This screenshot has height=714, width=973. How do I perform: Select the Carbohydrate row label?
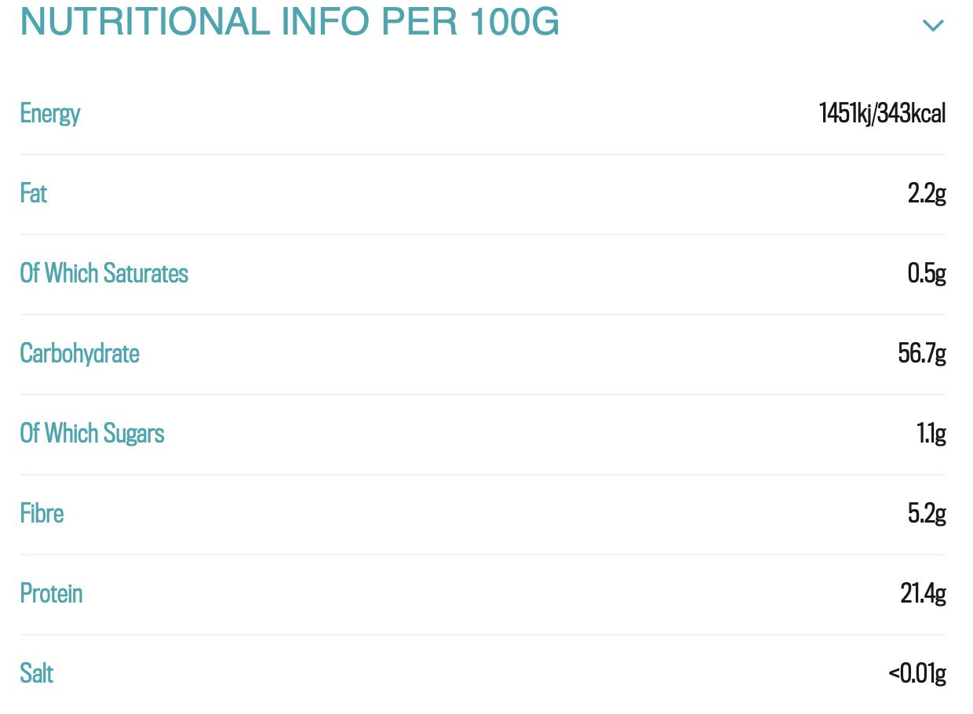click(80, 354)
